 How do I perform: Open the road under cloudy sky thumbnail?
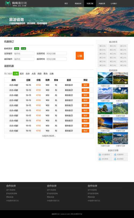point(105,93)
